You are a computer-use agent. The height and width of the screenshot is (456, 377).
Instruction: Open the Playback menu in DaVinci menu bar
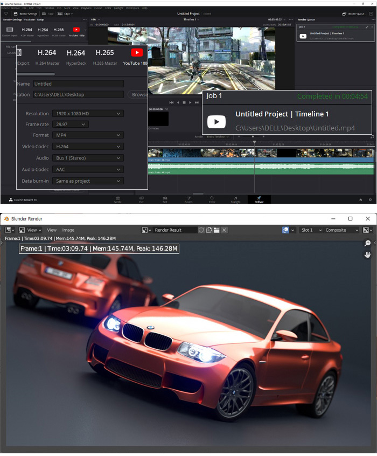(x=86, y=8)
